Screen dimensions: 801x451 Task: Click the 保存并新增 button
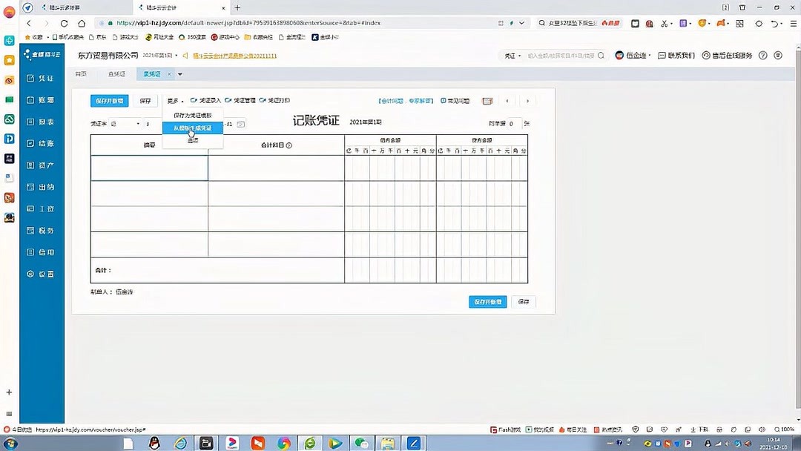[109, 100]
